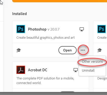Choose Uninstall from the popup menu

pos(88,71)
